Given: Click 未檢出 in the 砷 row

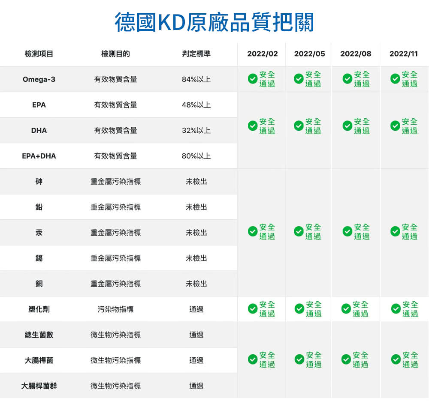Looking at the screenshot, I should (x=196, y=182).
